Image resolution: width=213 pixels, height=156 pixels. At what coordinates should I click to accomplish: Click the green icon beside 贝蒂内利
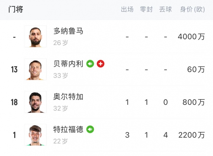coord(90,64)
